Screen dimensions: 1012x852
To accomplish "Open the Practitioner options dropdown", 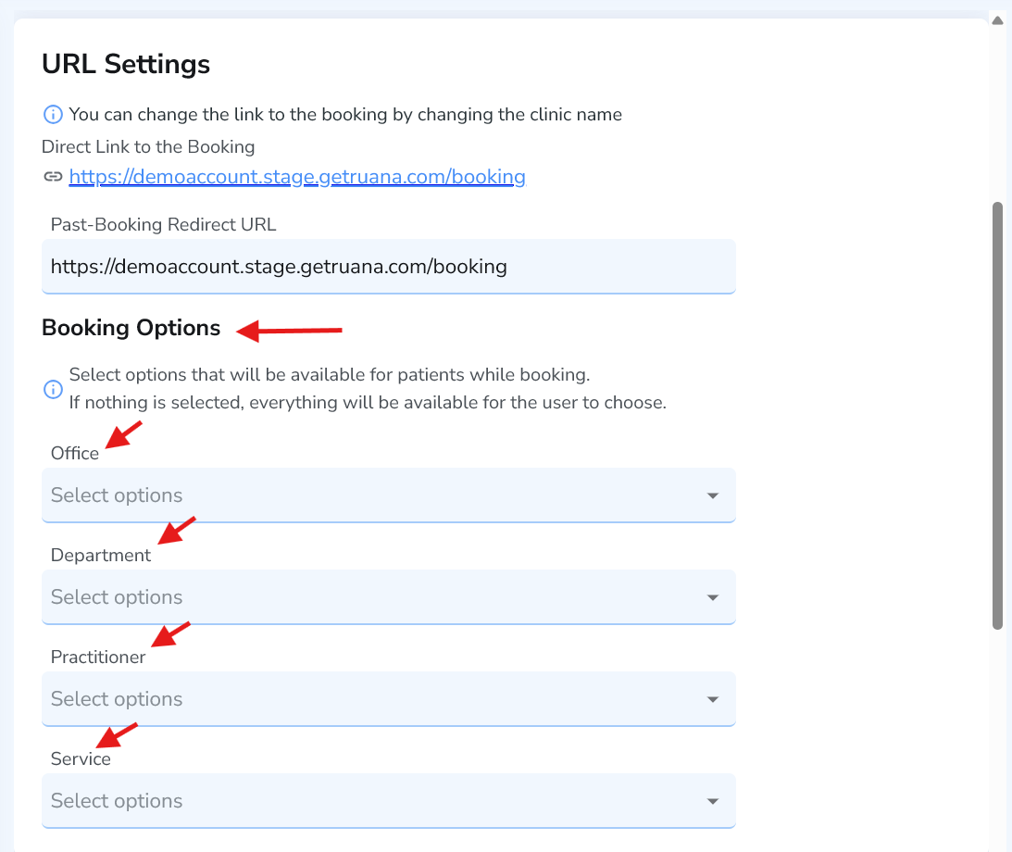I will [x=370, y=698].
